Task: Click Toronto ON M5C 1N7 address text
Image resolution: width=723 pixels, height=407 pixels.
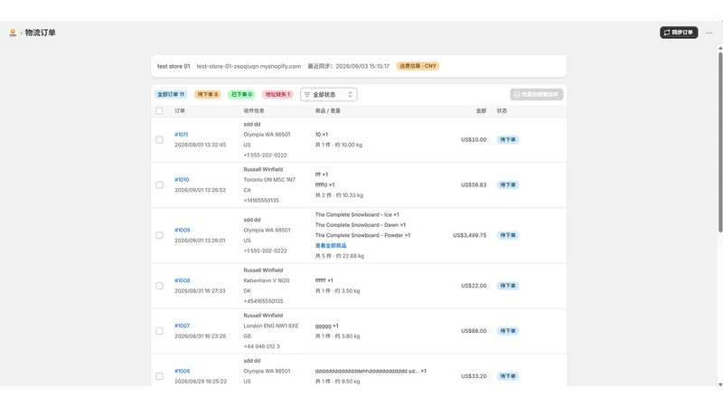Action: pyautogui.click(x=269, y=179)
